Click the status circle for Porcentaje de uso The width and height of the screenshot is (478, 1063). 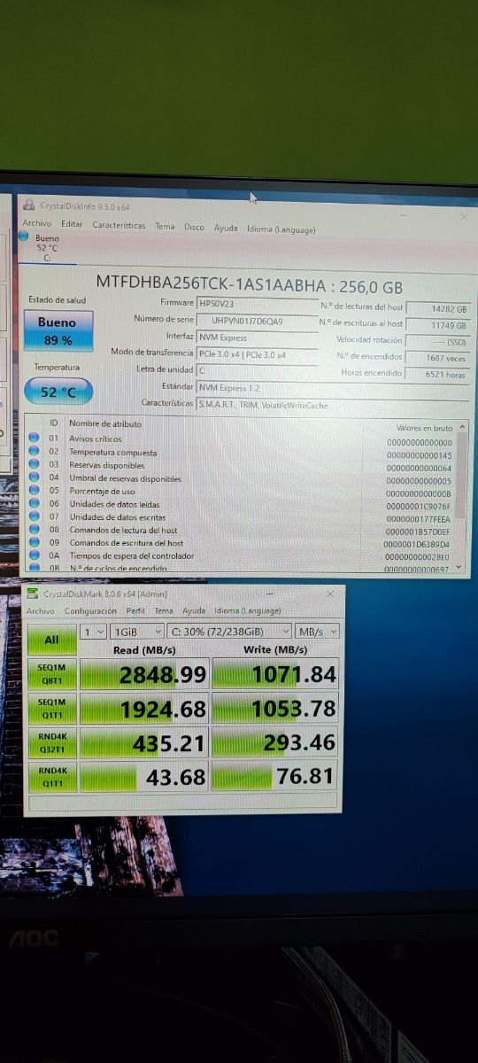34,489
